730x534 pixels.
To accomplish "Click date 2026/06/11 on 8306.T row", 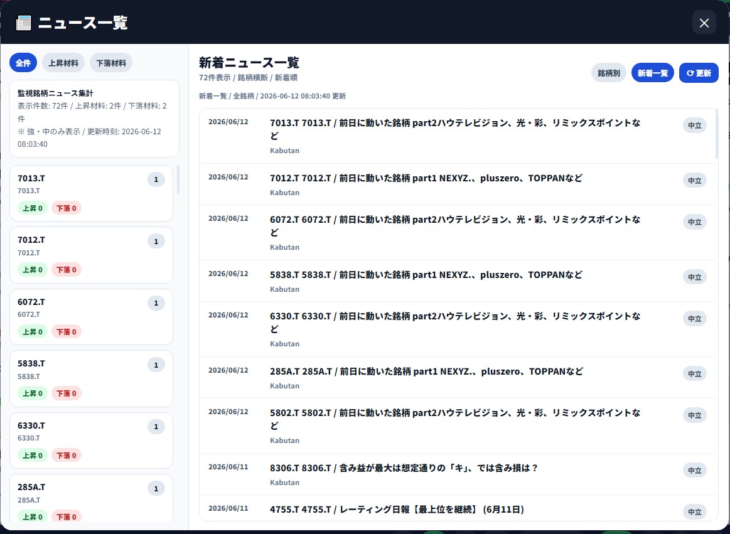I will (x=228, y=467).
